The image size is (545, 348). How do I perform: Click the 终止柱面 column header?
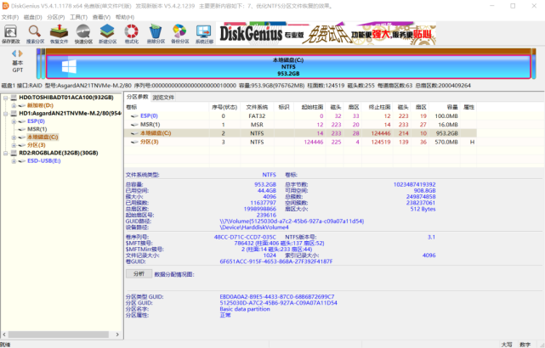tap(378, 107)
